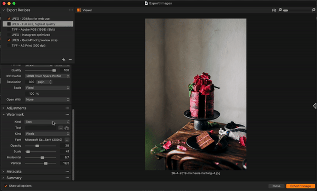
Task: Click the Quality value field 100
Action: tap(64, 70)
